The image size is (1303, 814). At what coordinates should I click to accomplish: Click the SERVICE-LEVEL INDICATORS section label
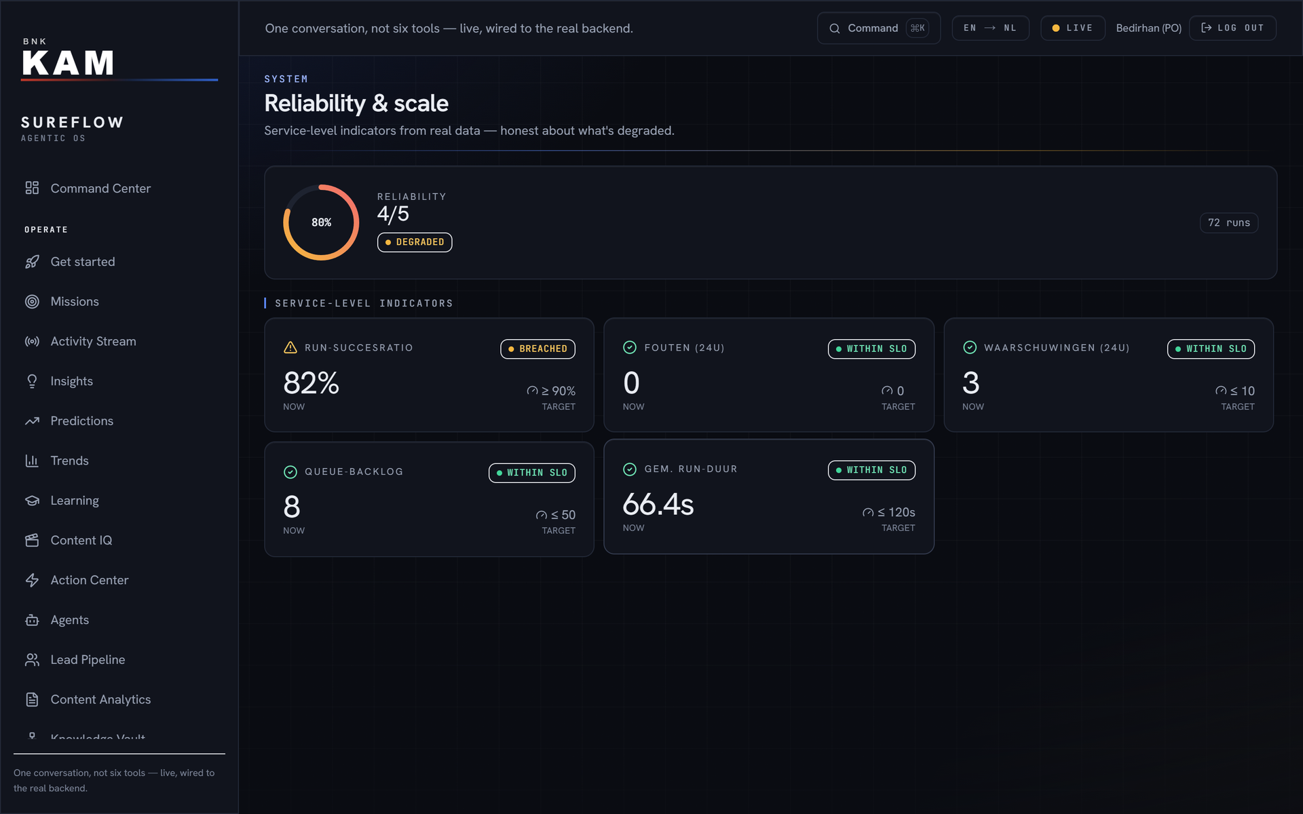364,303
